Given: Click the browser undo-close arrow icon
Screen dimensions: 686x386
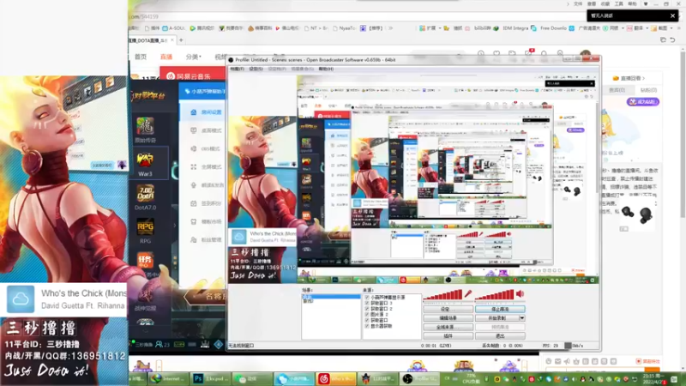Looking at the screenshot, I should click(x=672, y=39).
